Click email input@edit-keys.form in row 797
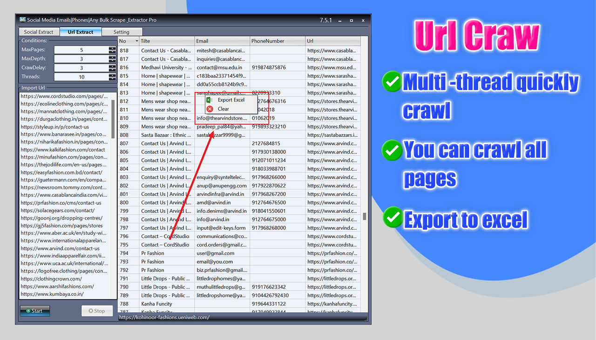Image resolution: width=596 pixels, height=340 pixels. (x=221, y=228)
